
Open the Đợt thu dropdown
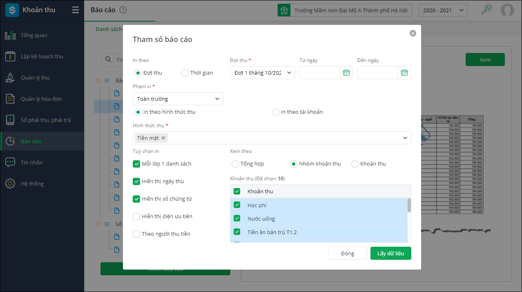point(262,73)
